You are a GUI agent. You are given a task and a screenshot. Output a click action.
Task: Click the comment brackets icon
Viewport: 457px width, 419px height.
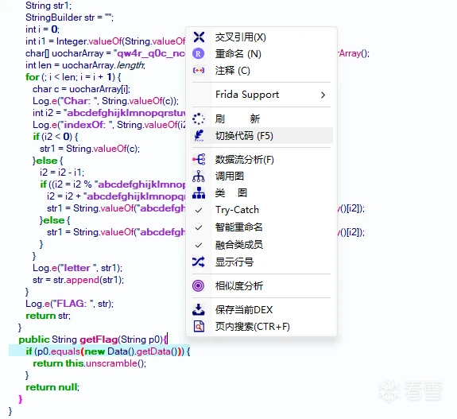(x=199, y=71)
